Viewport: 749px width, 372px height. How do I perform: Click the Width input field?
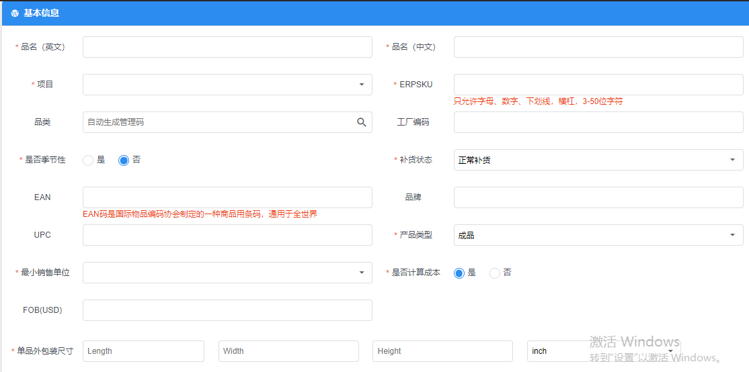point(288,351)
